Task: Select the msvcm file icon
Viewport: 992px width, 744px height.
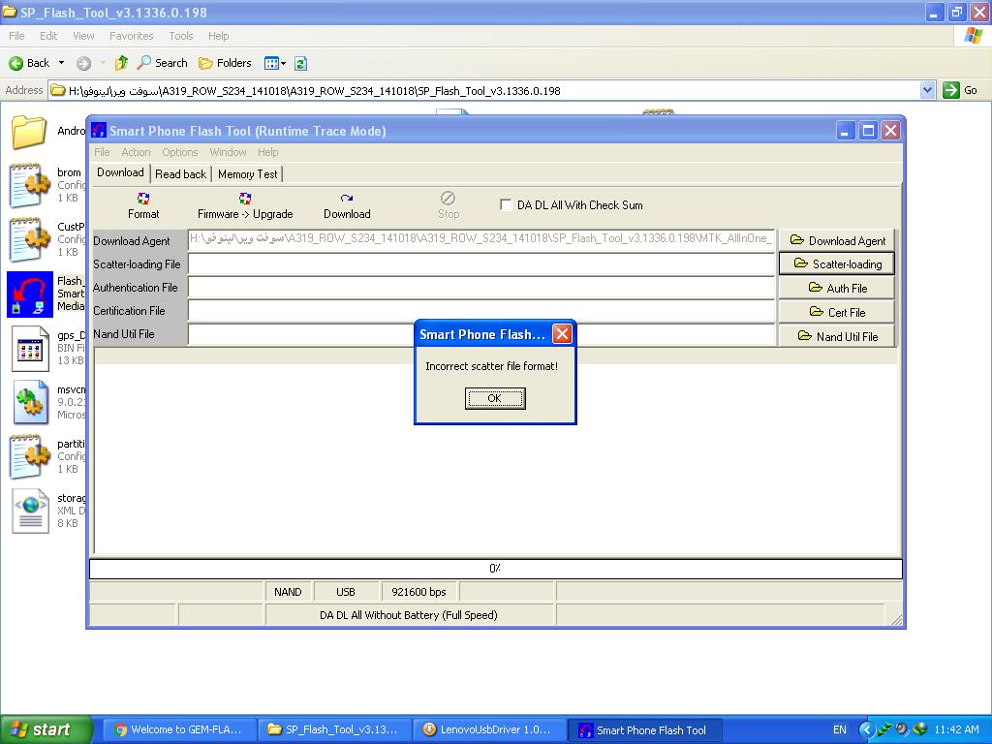Action: [x=30, y=402]
